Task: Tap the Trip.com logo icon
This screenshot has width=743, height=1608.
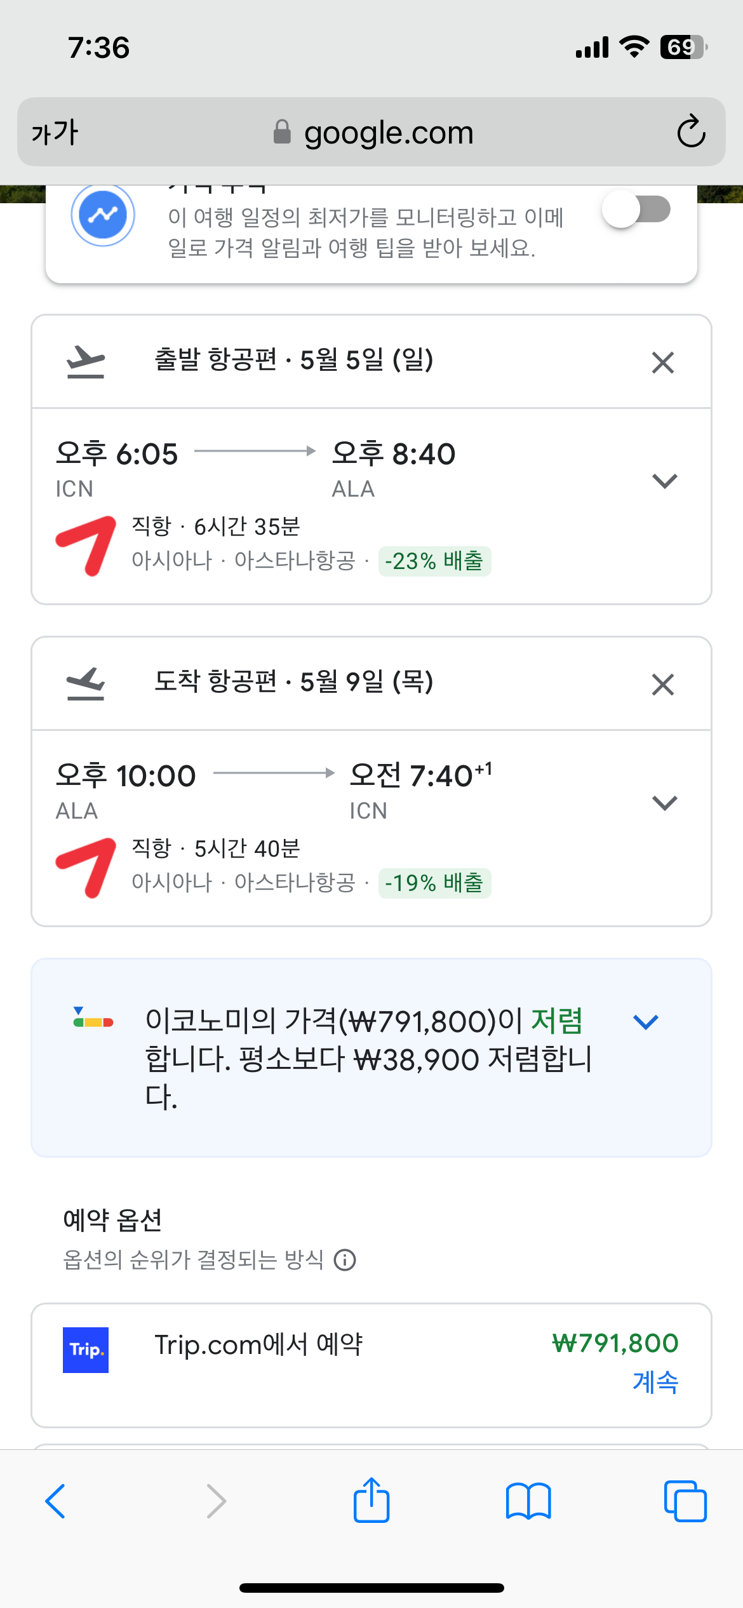Action: point(86,1350)
